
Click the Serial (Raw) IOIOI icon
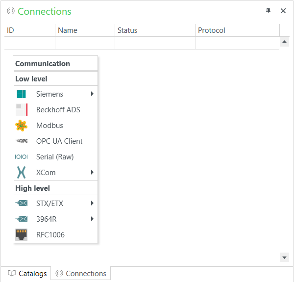pos(21,157)
